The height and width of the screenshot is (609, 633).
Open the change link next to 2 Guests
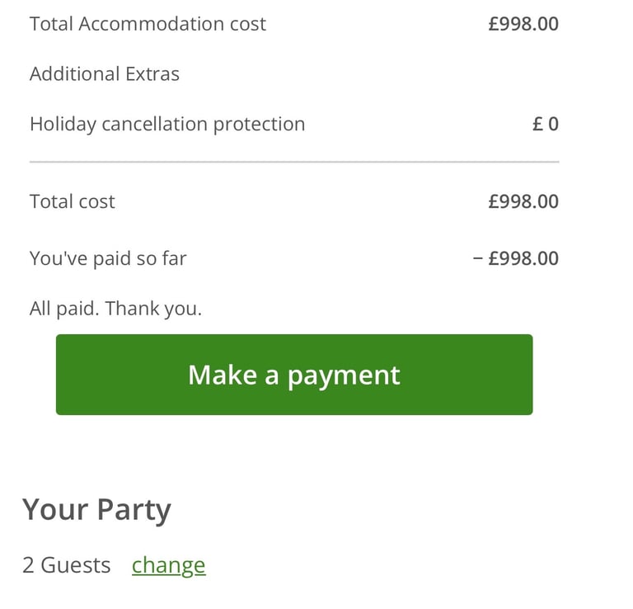pos(169,565)
